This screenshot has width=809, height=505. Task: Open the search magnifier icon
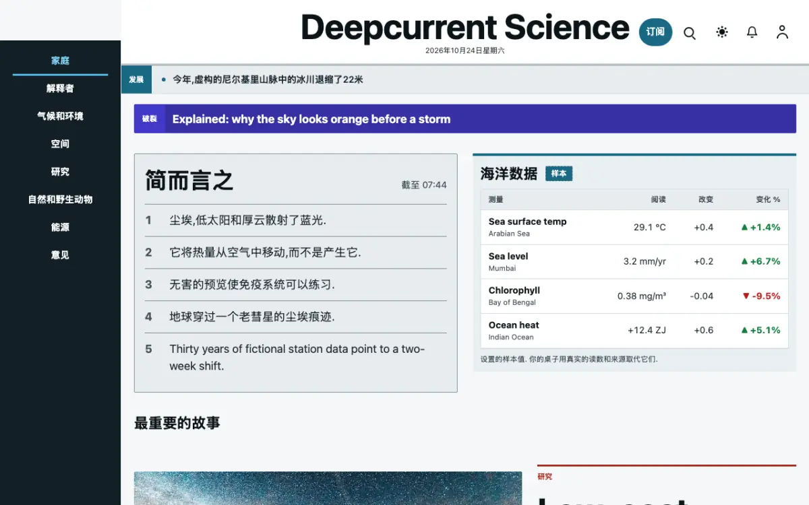[x=690, y=32]
